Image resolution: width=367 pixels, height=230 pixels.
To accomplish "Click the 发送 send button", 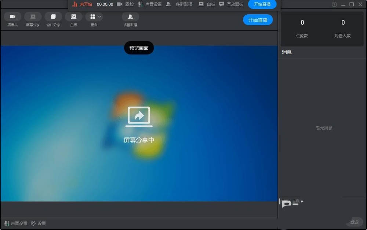I will point(355,222).
